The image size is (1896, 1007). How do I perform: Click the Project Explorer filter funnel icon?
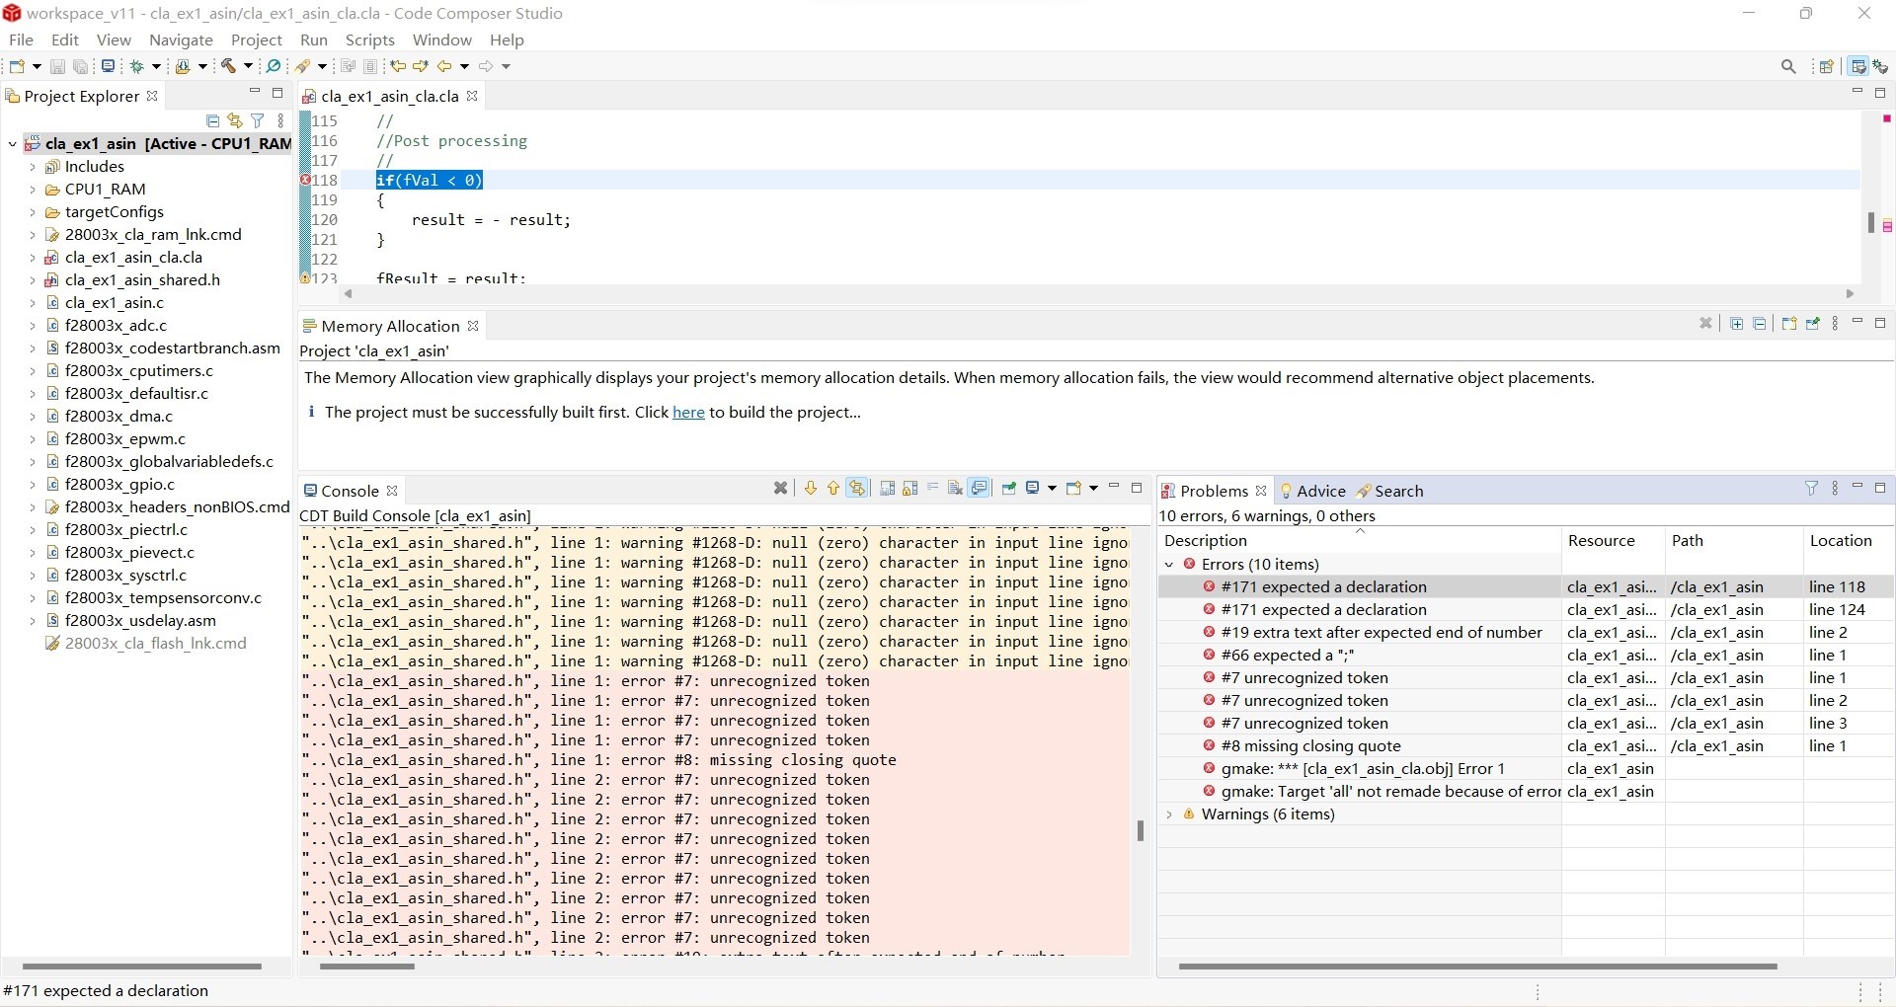point(258,120)
